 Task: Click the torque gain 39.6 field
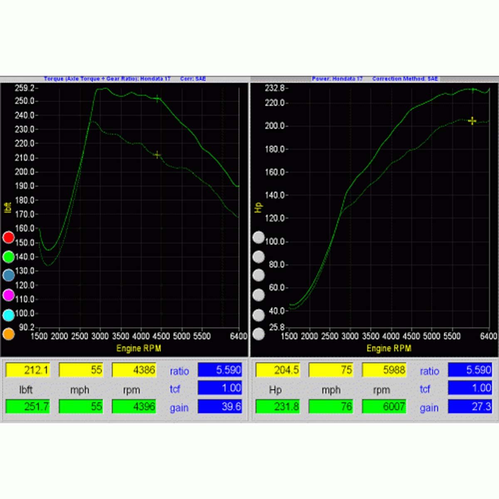[x=220, y=406]
